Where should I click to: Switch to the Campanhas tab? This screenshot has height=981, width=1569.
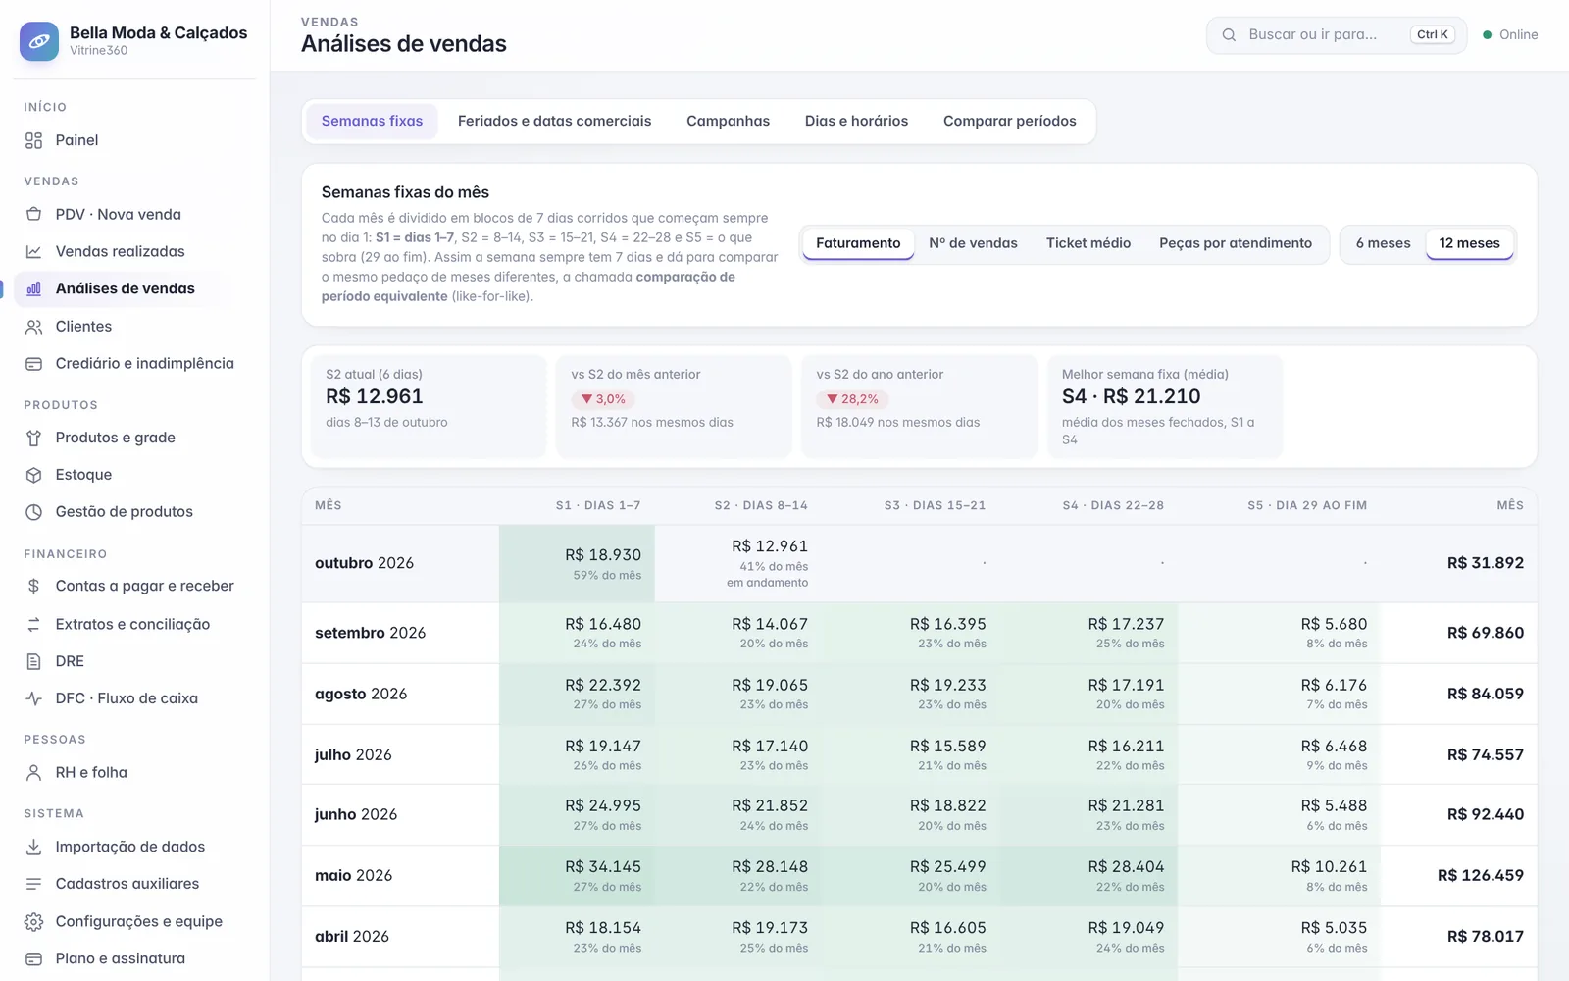[728, 122]
